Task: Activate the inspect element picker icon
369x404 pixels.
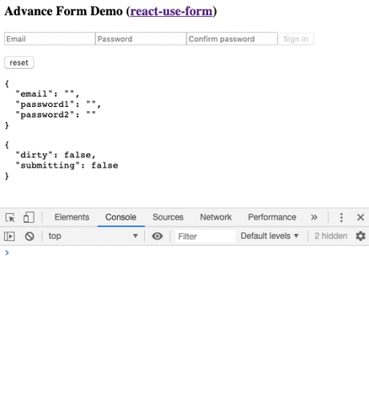Action: pos(10,217)
